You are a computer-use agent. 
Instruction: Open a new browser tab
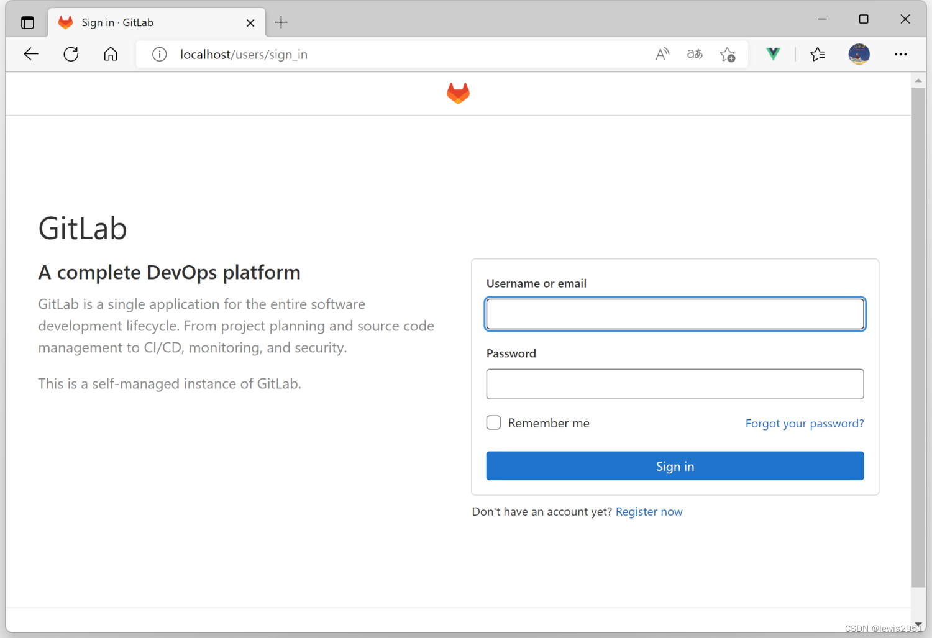tap(281, 22)
